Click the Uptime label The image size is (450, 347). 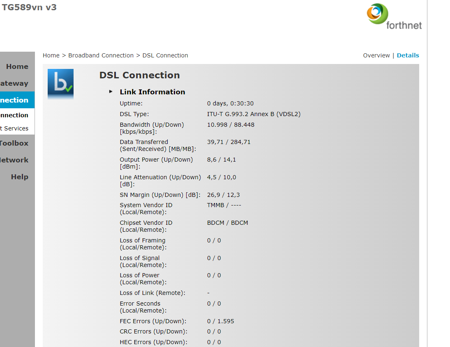tap(131, 103)
